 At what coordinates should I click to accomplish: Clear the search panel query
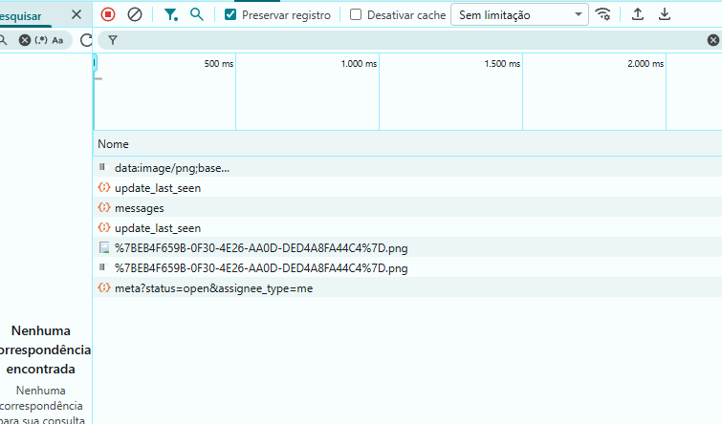(25, 40)
